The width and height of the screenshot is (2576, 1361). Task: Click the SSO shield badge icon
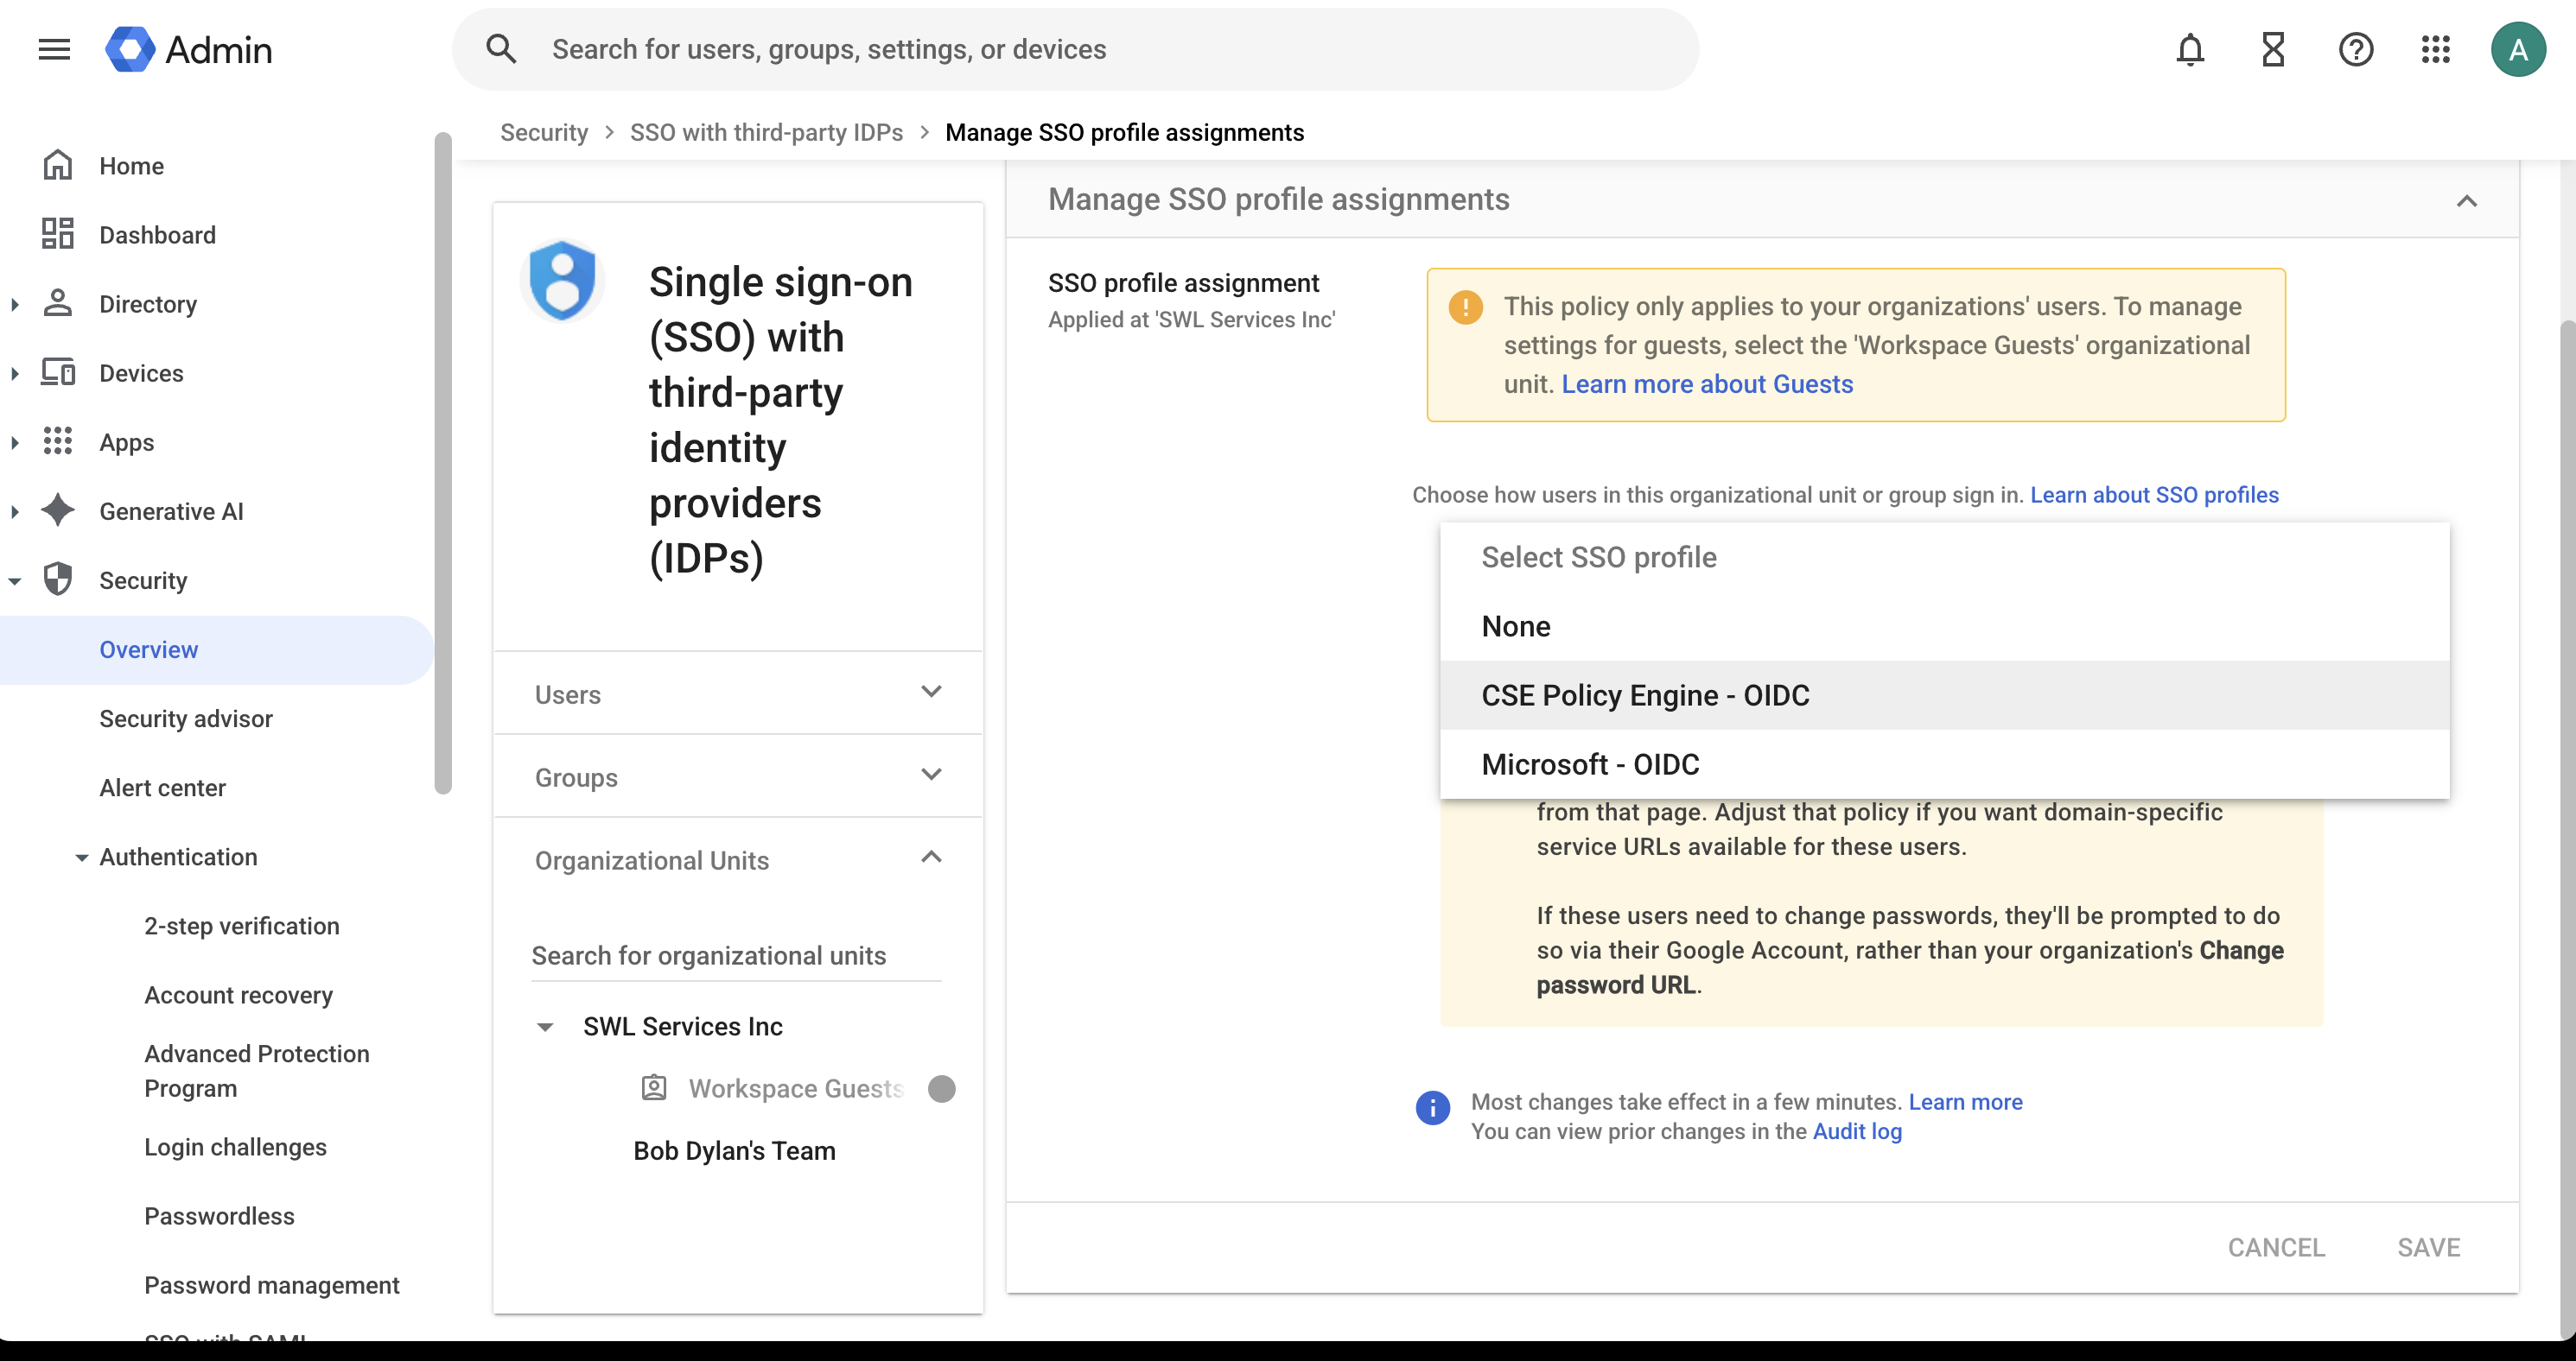562,281
